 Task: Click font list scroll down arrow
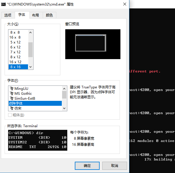64,108
